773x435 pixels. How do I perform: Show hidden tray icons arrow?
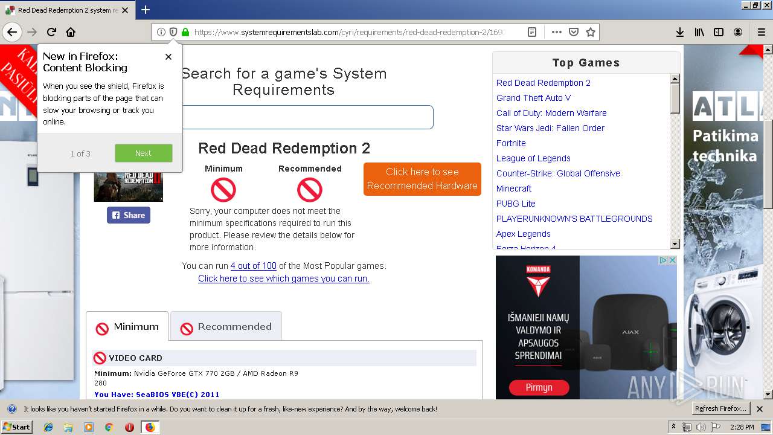coord(673,427)
